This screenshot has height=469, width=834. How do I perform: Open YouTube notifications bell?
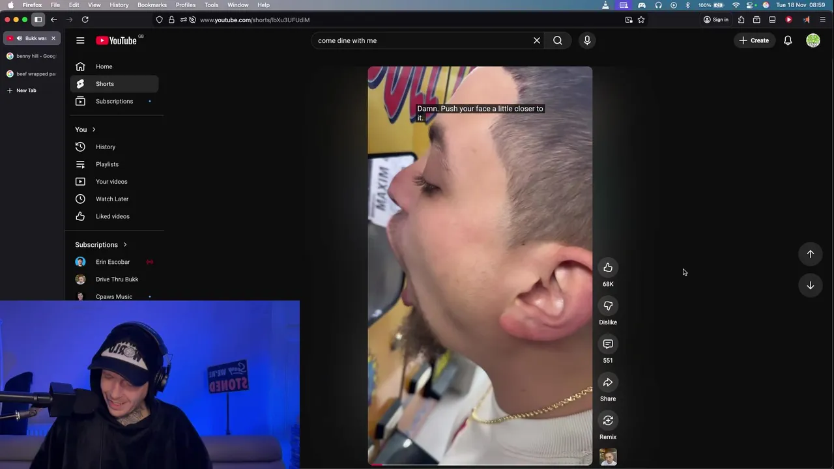788,40
